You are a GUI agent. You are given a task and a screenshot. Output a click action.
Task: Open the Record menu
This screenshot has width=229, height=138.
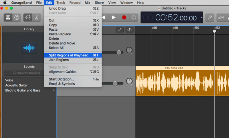pyautogui.click(x=75, y=2)
